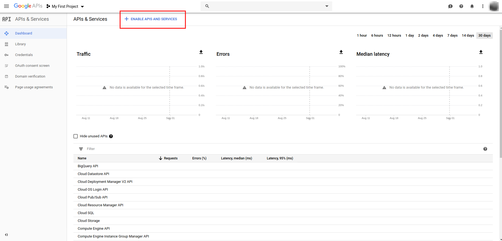
Task: Open the three-dot more options menu
Action: click(483, 6)
